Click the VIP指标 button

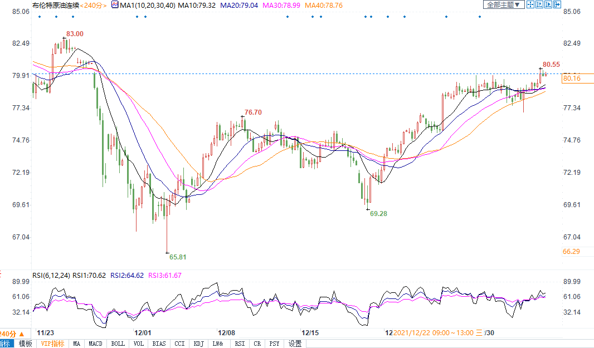coord(53,344)
